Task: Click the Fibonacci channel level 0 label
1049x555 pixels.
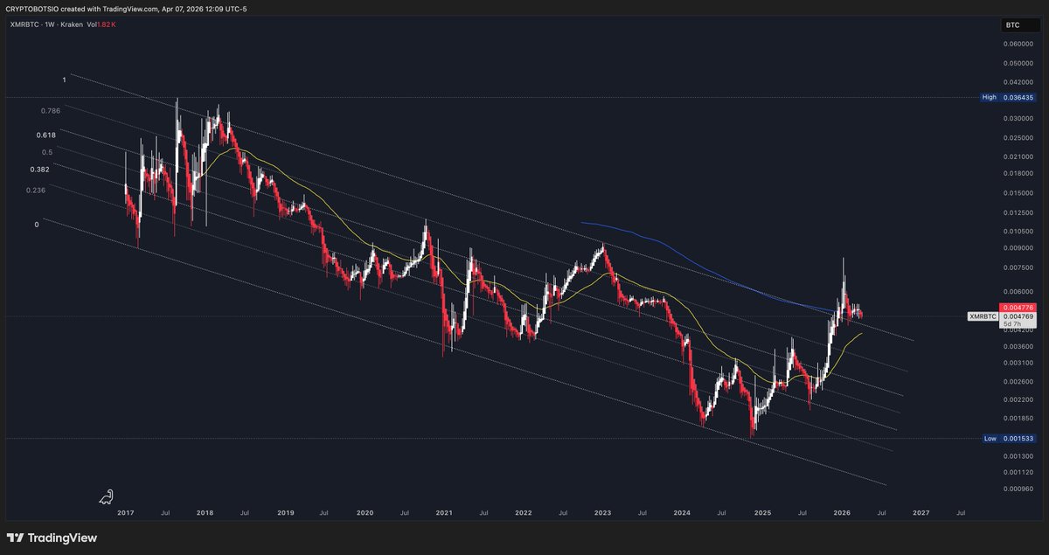Action: click(x=36, y=225)
